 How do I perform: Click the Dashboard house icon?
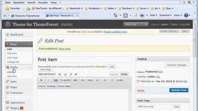tap(7, 35)
